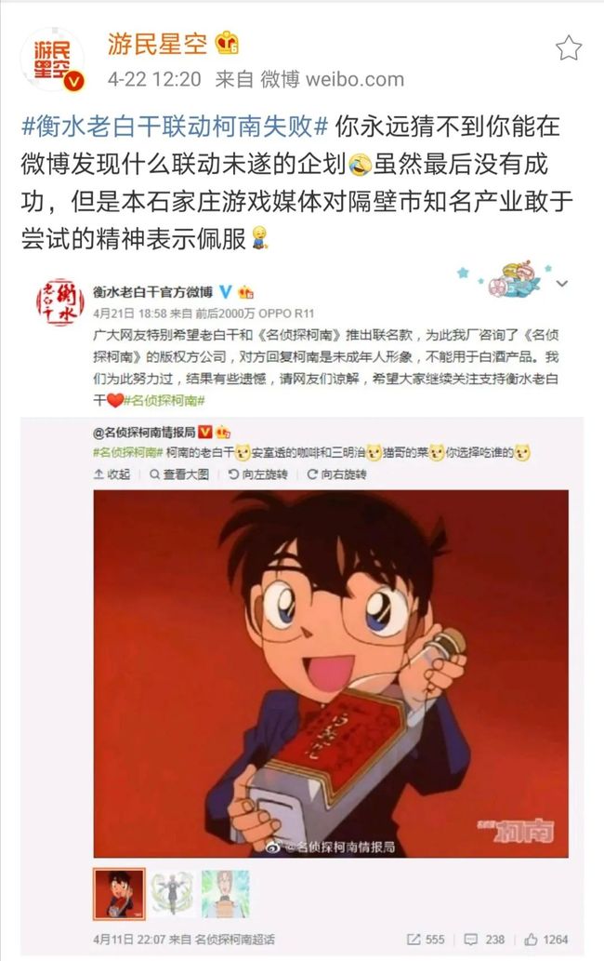The image size is (604, 961).
Task: Open 游民星空 profile avatar
Action: tap(52, 60)
